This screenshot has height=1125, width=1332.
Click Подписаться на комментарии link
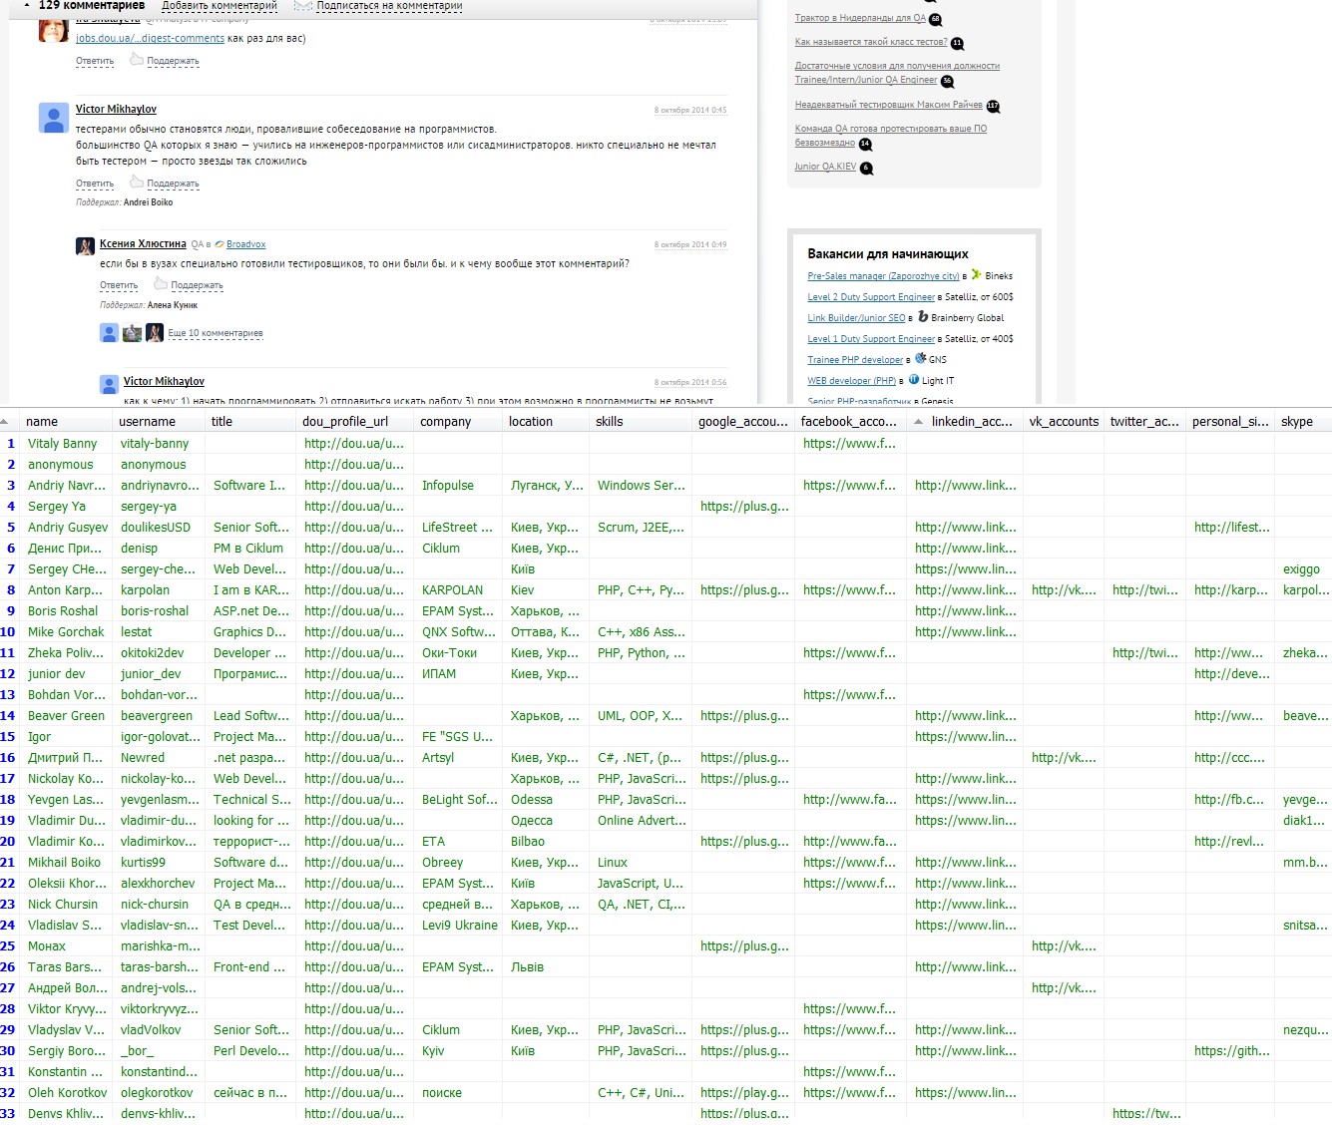389,6
